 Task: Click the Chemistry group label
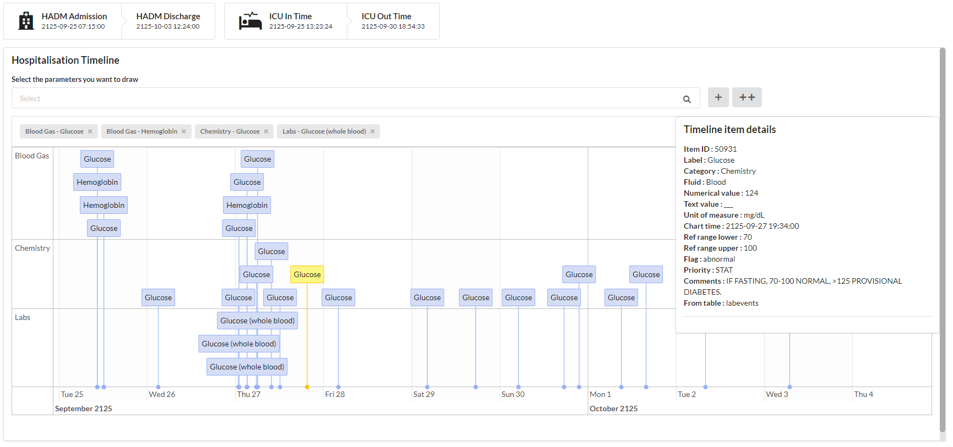pyautogui.click(x=32, y=248)
